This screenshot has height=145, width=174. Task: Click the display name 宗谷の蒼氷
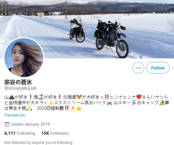click(x=18, y=82)
